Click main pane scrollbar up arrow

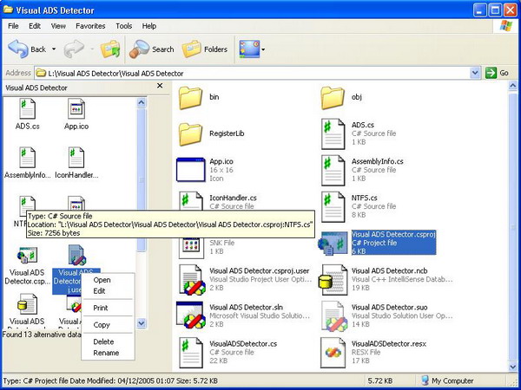[513, 86]
